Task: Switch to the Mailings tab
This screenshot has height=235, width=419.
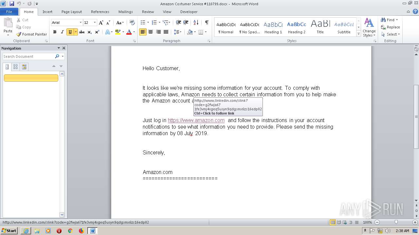Action: pyautogui.click(x=126, y=11)
